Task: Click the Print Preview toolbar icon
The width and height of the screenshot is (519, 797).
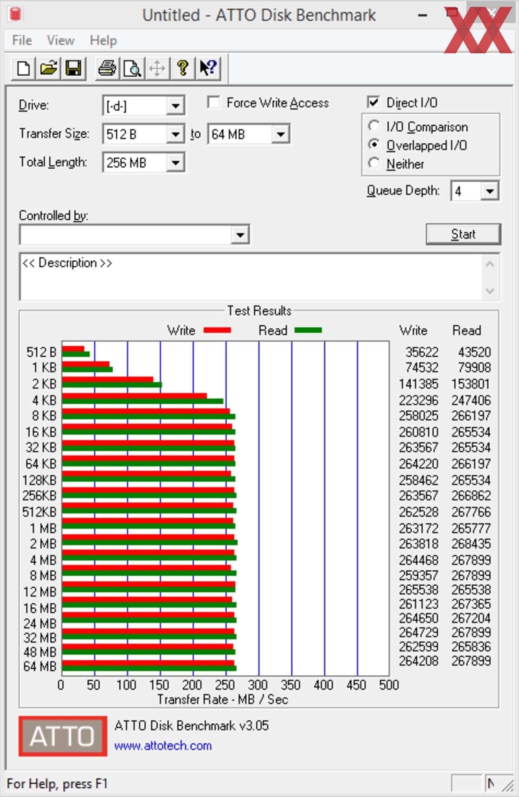Action: coord(132,69)
